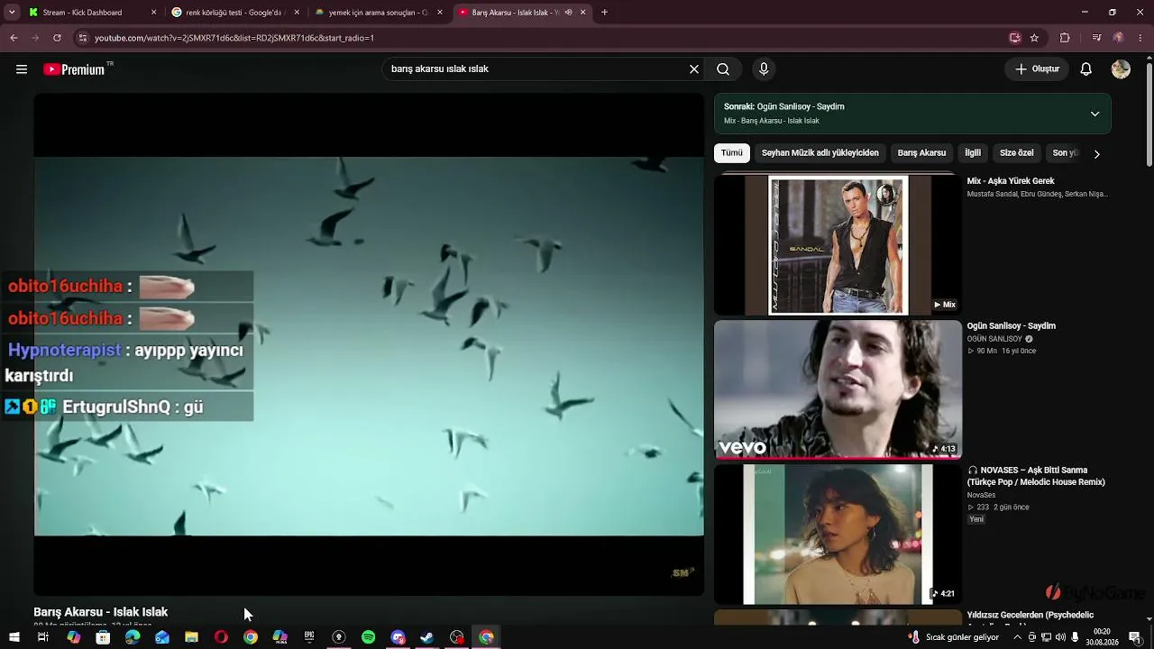
Task: Open the account avatar menu
Action: click(1121, 69)
